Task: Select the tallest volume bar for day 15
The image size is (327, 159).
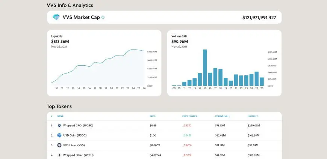Action: [205, 67]
